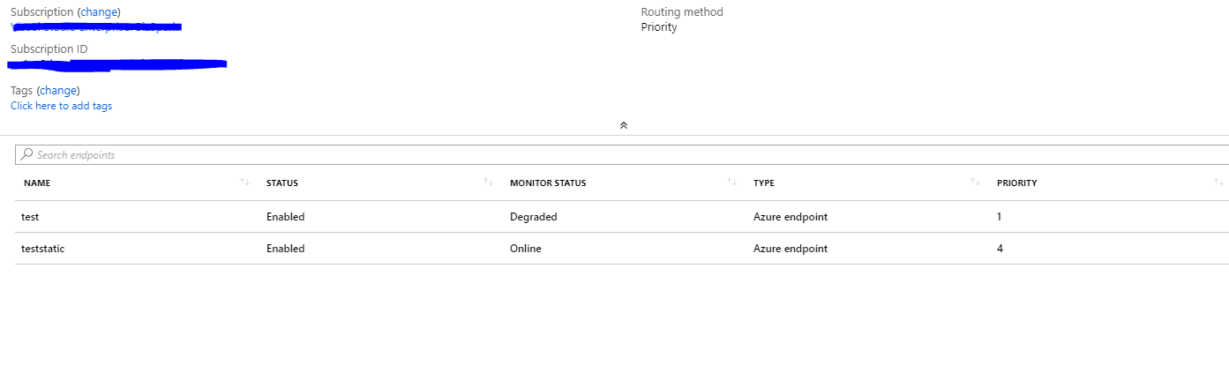Click here to add tags link
Viewport: 1229px width, 373px height.
tap(61, 106)
